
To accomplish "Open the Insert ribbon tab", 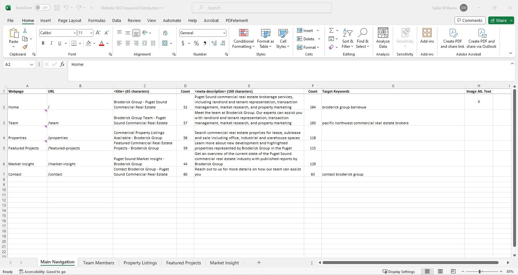I will [45, 20].
